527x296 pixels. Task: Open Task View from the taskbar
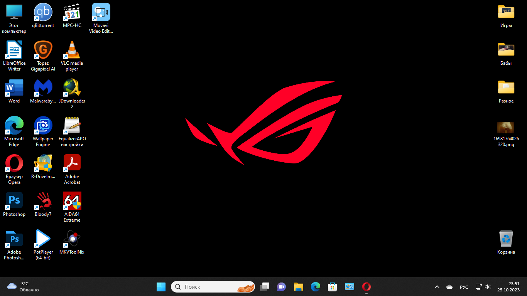[265, 287]
